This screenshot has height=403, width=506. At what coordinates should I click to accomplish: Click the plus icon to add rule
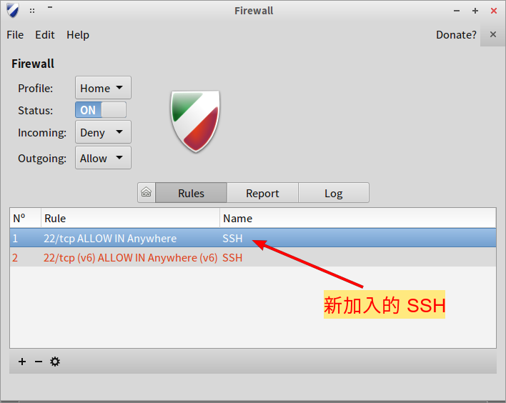click(22, 362)
